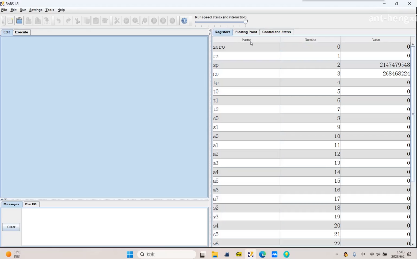Open Microsoft Edge from the taskbar
The image size is (417, 259).
262,254
